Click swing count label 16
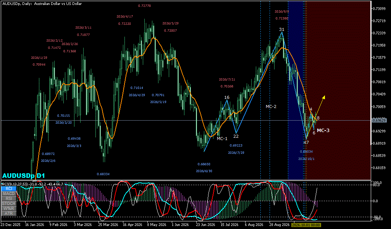The height and width of the screenshot is (229, 391). (227, 97)
